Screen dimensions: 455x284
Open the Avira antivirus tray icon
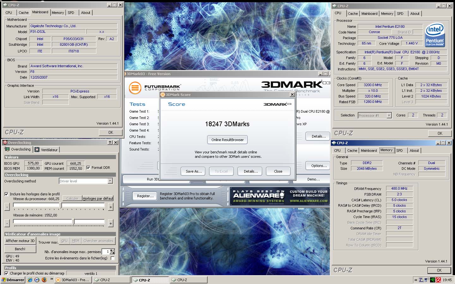[438, 280]
